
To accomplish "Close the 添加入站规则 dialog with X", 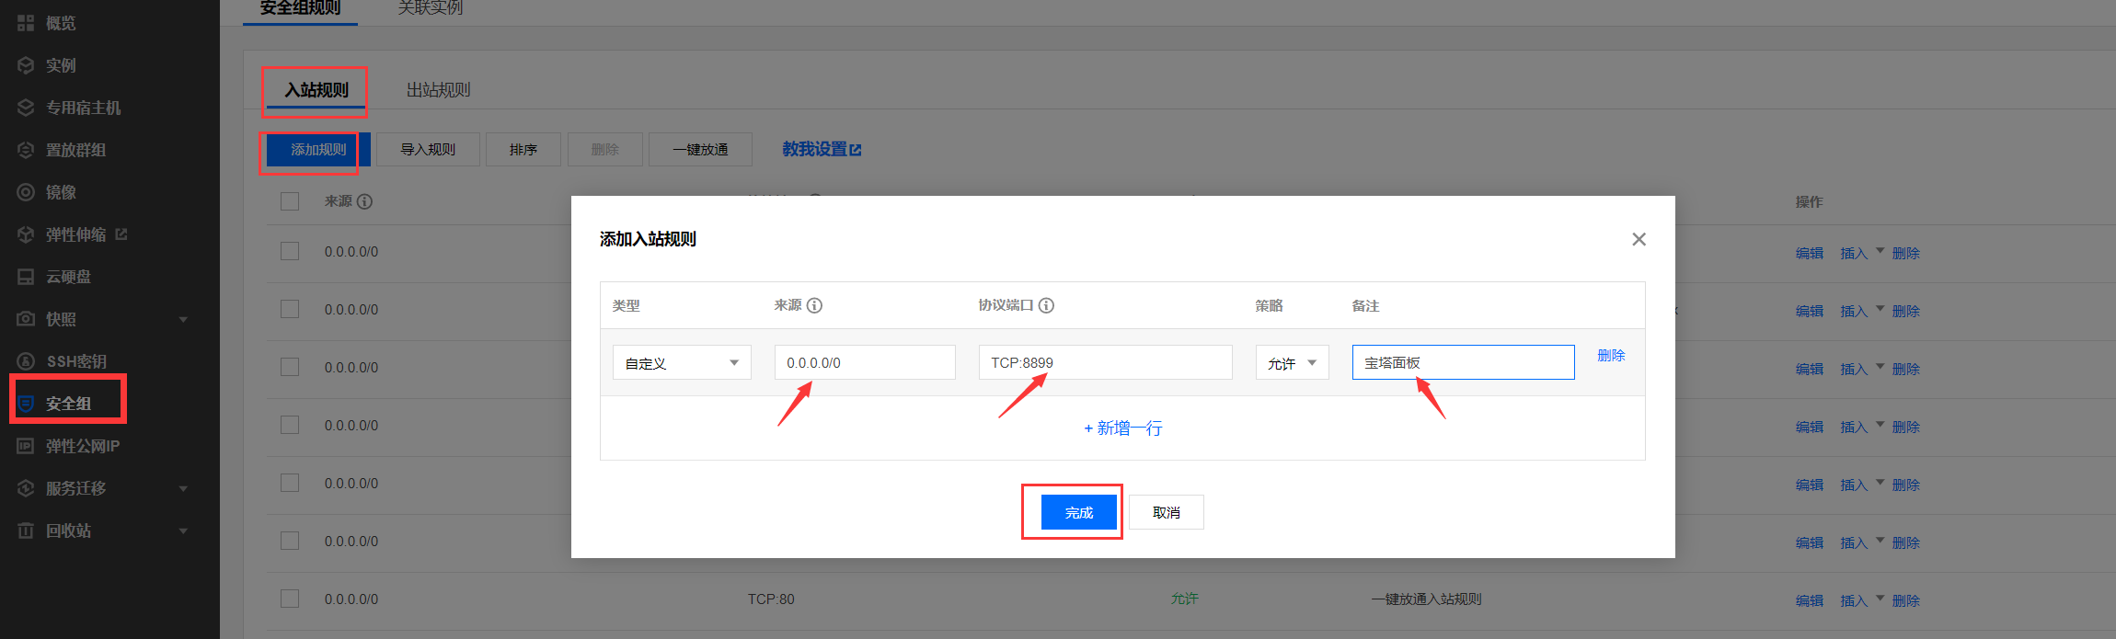I will pos(1639,239).
